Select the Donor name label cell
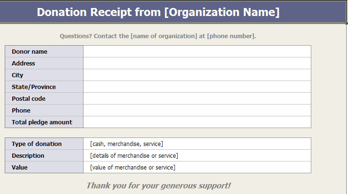Screen dimensions: 350x194 pyautogui.click(x=44, y=51)
